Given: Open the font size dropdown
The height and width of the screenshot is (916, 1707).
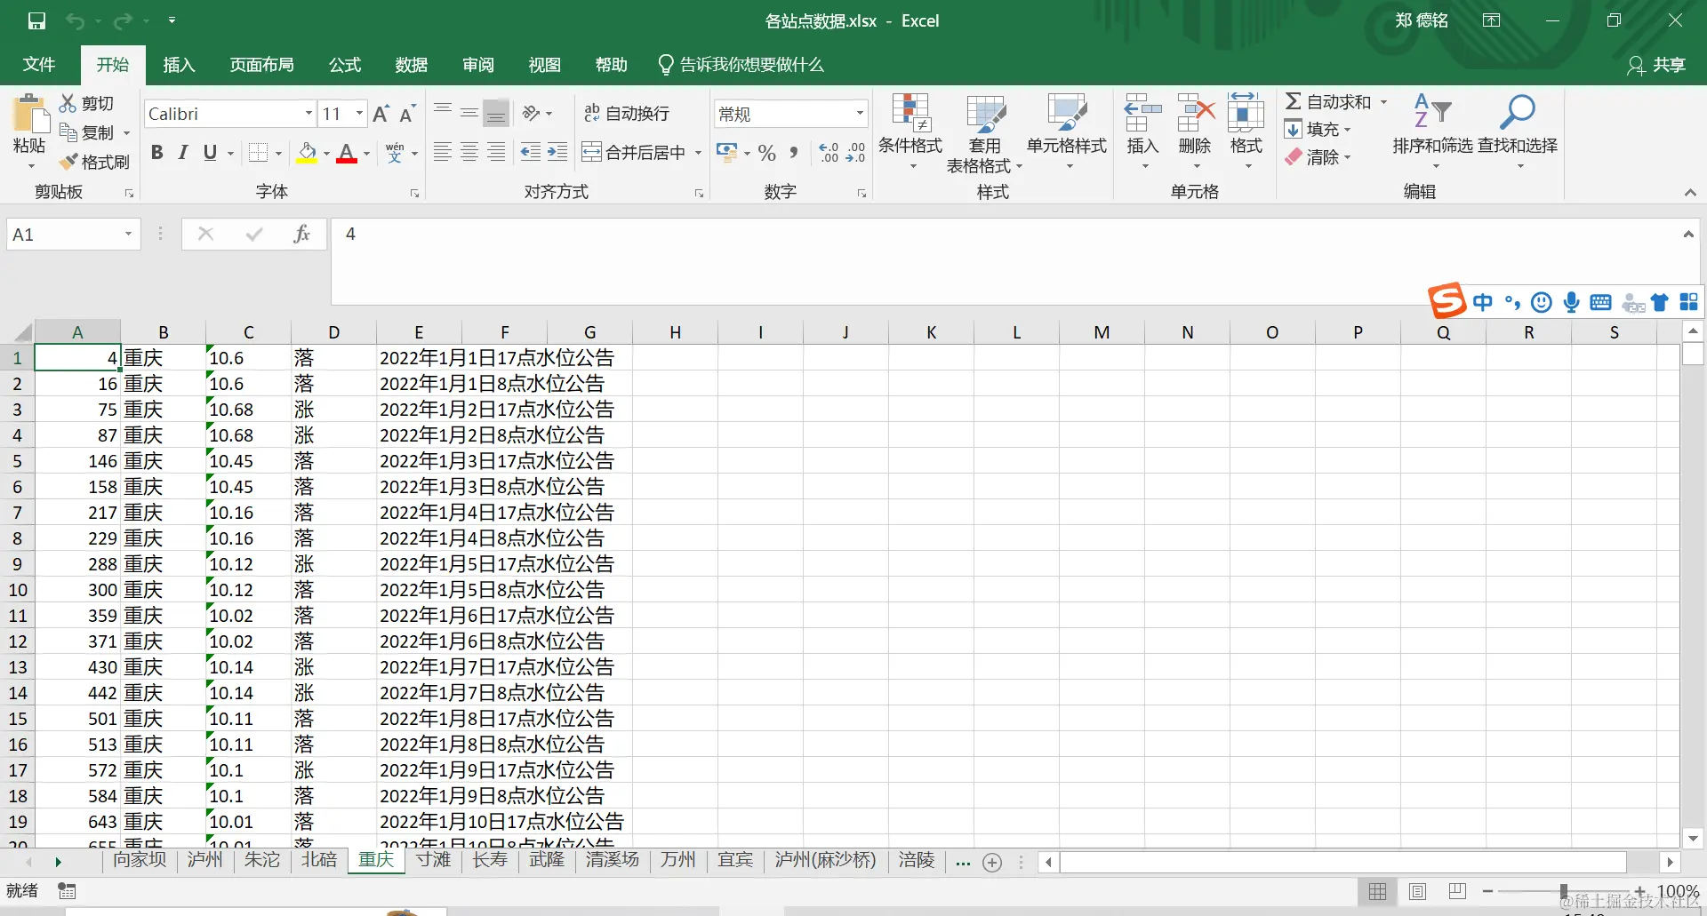Looking at the screenshot, I should [x=360, y=114].
